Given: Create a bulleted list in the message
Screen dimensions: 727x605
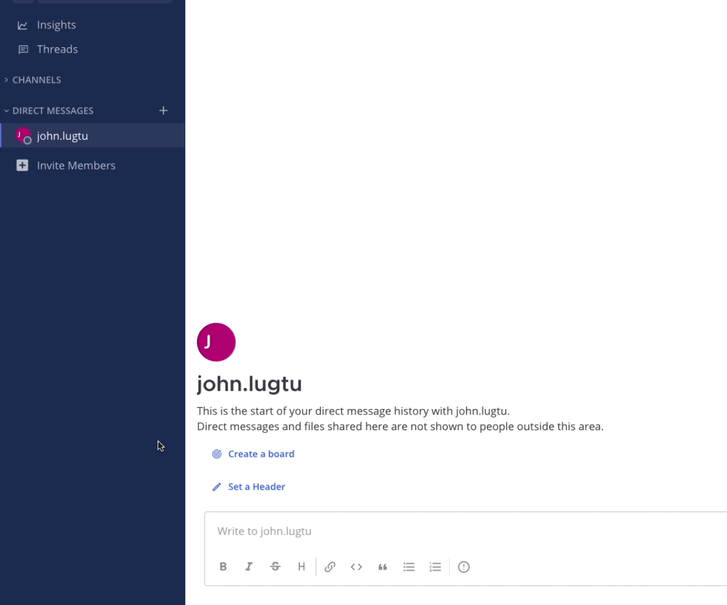Looking at the screenshot, I should (409, 566).
